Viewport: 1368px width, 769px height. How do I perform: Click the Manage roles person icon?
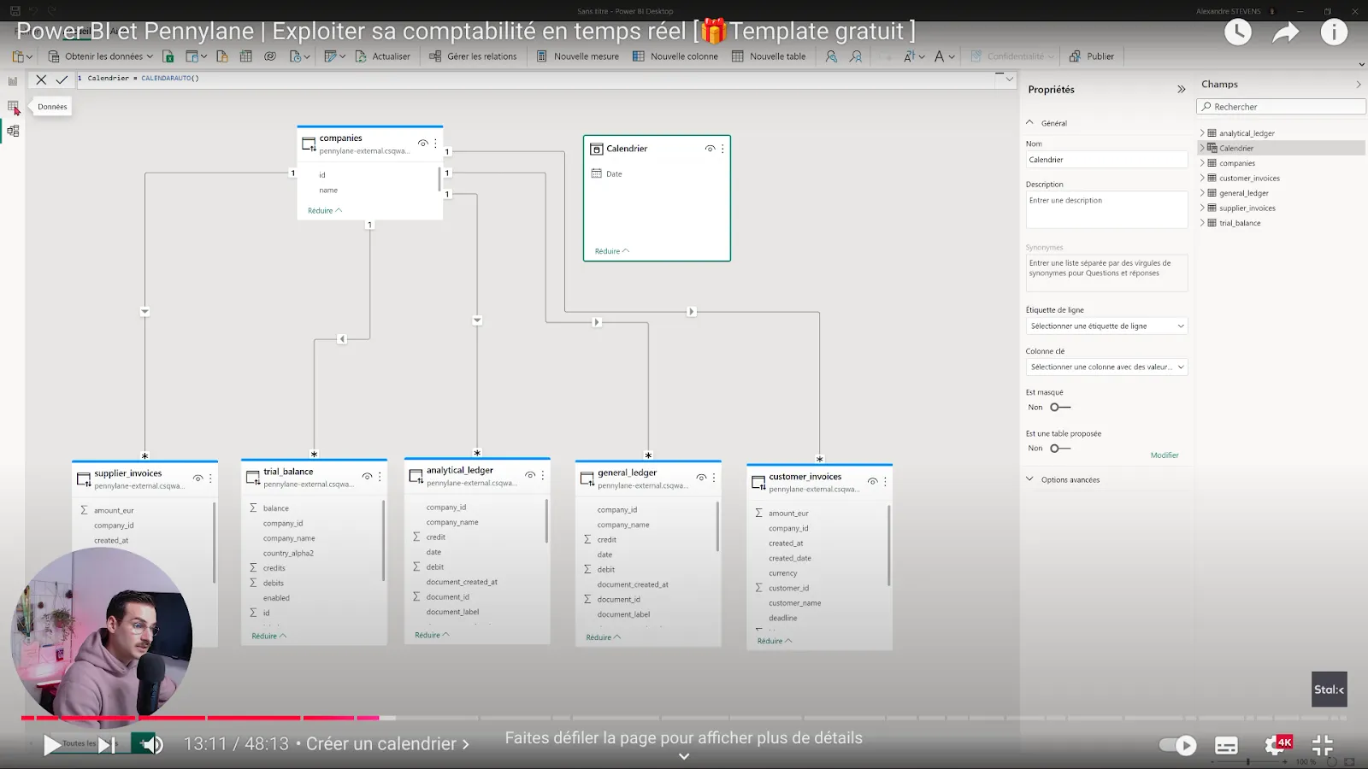point(831,56)
